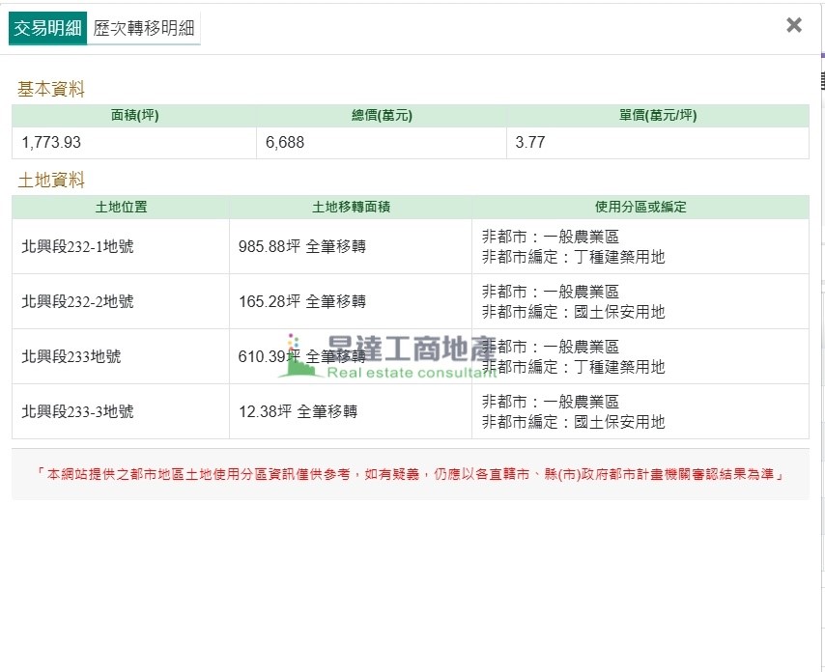The width and height of the screenshot is (825, 672).
Task: Select the 北興段232-2地號 row
Action: [x=77, y=301]
